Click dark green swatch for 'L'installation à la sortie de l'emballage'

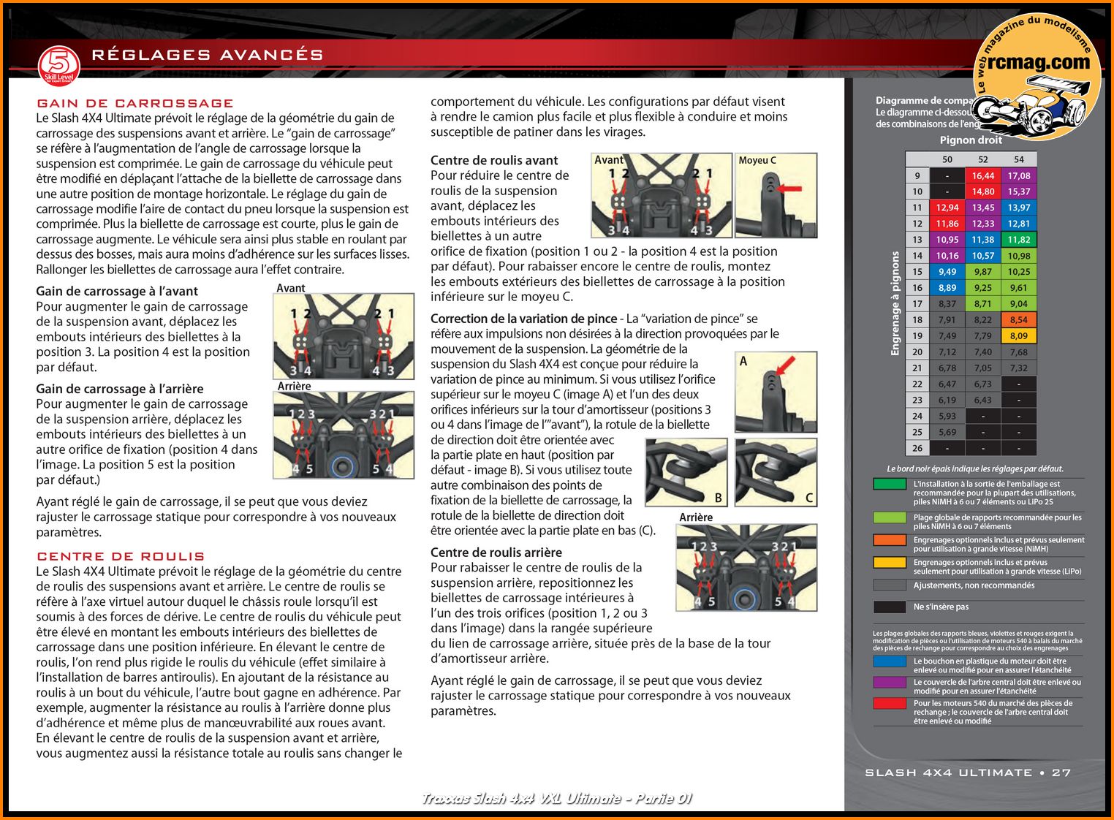pyautogui.click(x=890, y=484)
